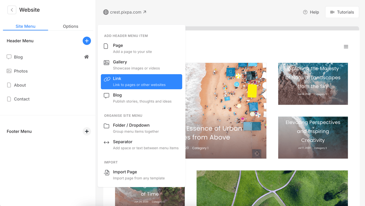Screen dimensions: 365x206
Task: Click the Photos gallery icon in sidebar
Action: [x=9, y=71]
